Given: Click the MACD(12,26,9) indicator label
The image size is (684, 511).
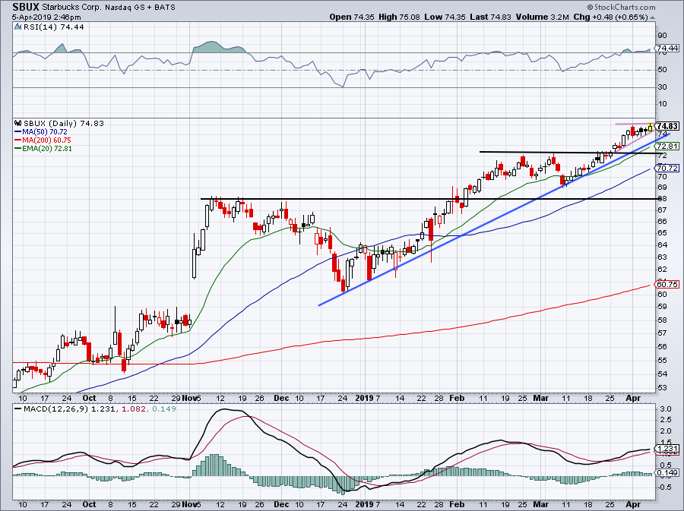Looking at the screenshot, I should (56, 409).
